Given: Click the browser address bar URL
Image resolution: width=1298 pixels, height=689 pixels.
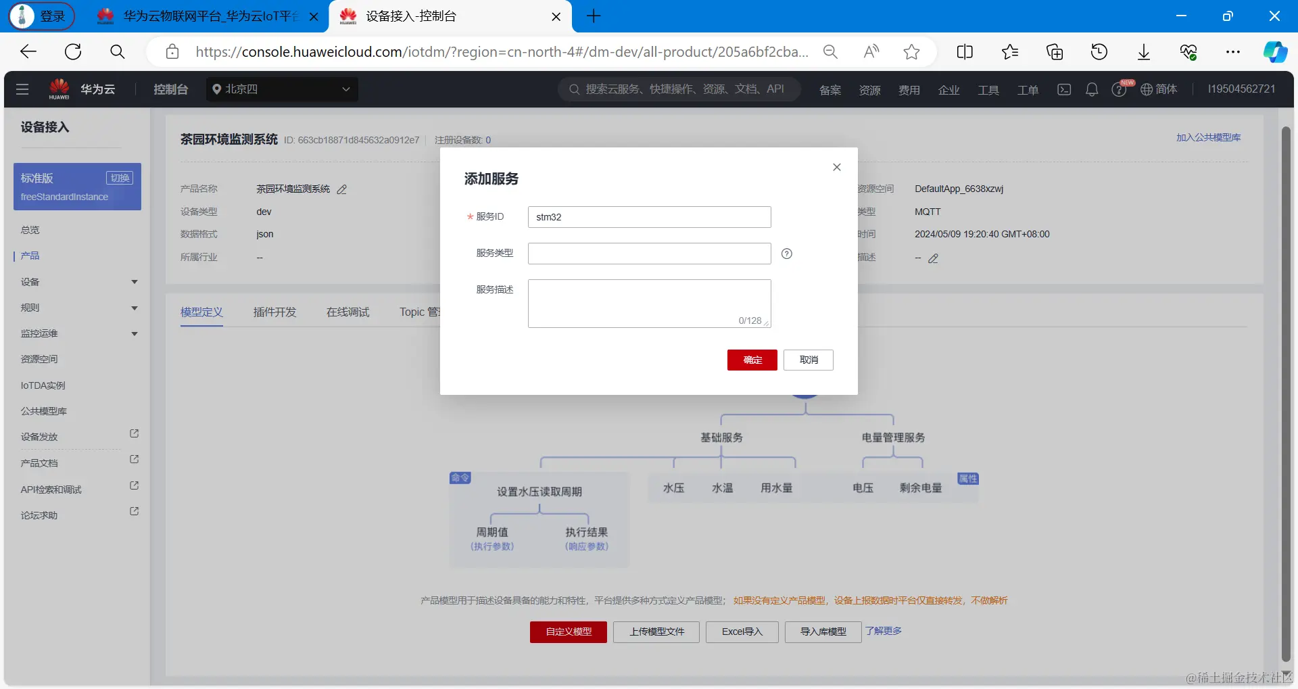Looking at the screenshot, I should 502,52.
